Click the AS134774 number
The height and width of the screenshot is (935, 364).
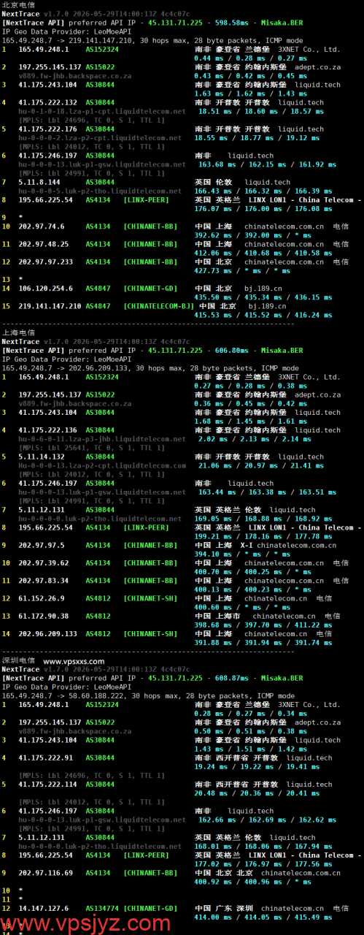(102, 908)
